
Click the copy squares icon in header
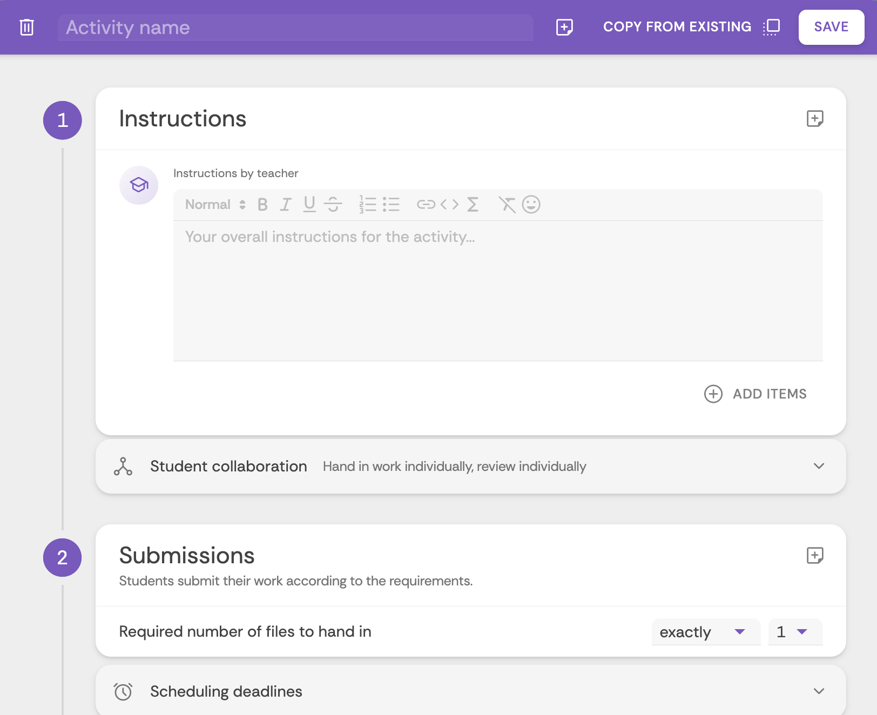coord(772,27)
